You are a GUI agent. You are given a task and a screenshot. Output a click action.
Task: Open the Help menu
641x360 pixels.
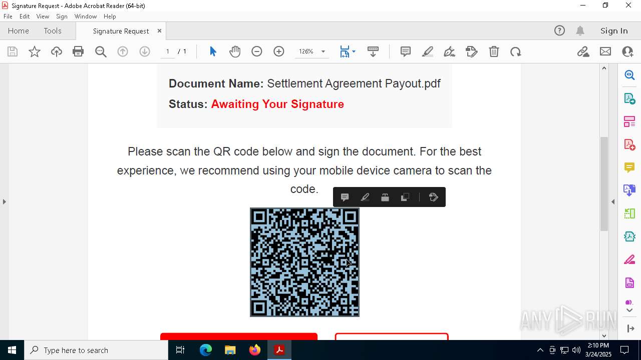pyautogui.click(x=110, y=16)
